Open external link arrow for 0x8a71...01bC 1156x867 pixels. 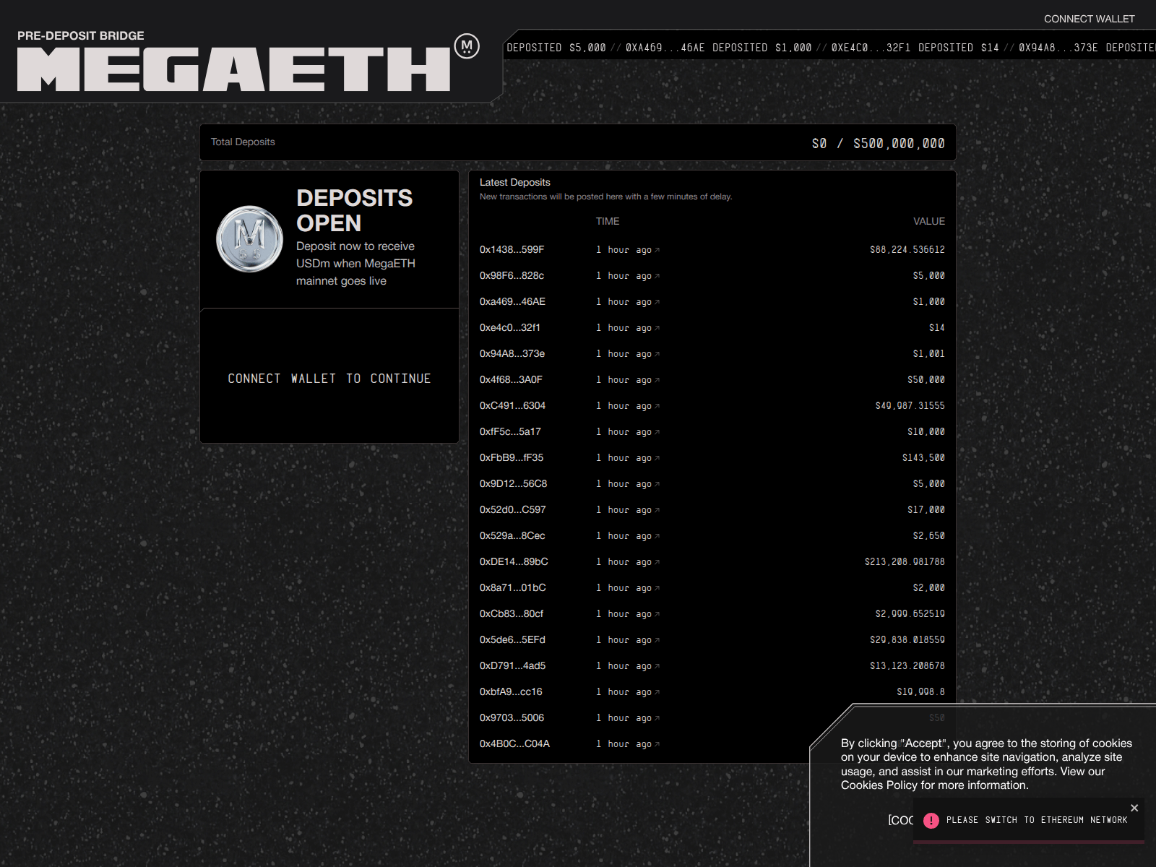pyautogui.click(x=657, y=588)
